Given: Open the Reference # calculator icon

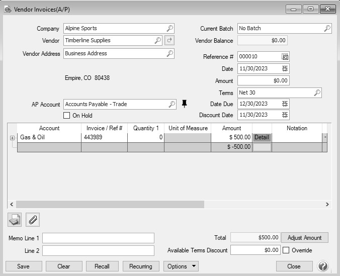Looking at the screenshot, I should point(285,57).
